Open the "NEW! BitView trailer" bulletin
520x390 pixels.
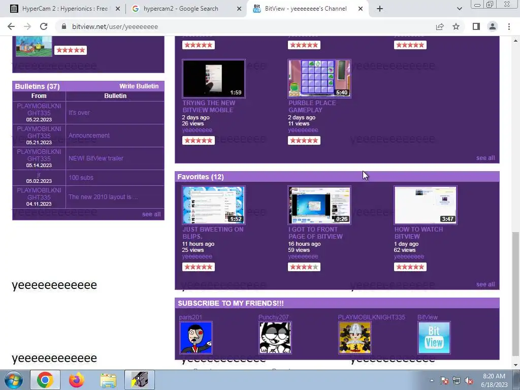96,158
